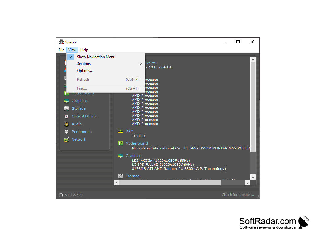This screenshot has height=237, width=316.
Task: Select Refresh in the View menu
Action: 106,80
